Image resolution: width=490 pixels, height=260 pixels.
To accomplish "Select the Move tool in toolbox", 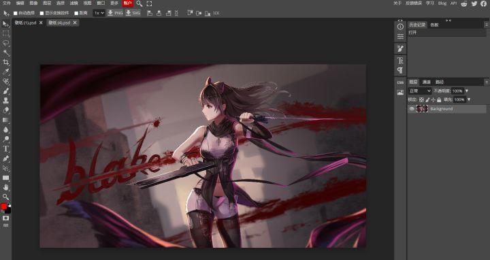I will tap(5, 24).
